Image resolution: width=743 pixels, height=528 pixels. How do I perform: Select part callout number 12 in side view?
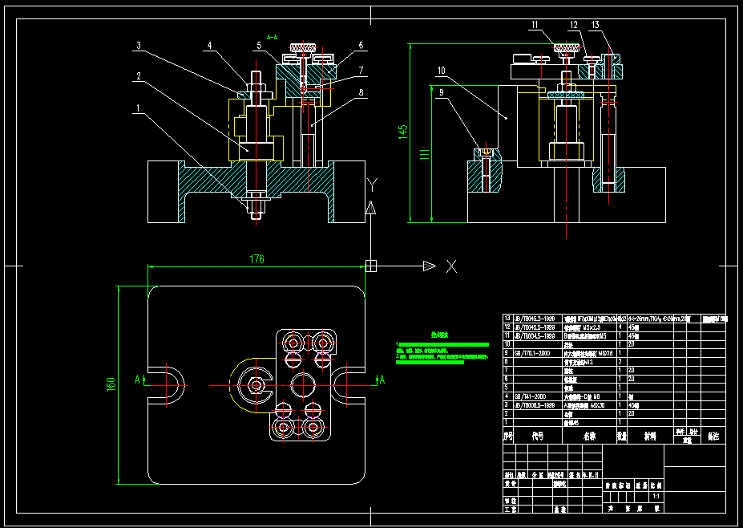pyautogui.click(x=574, y=25)
